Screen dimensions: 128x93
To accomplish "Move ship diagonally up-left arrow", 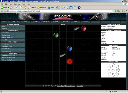I will tap(110, 66).
